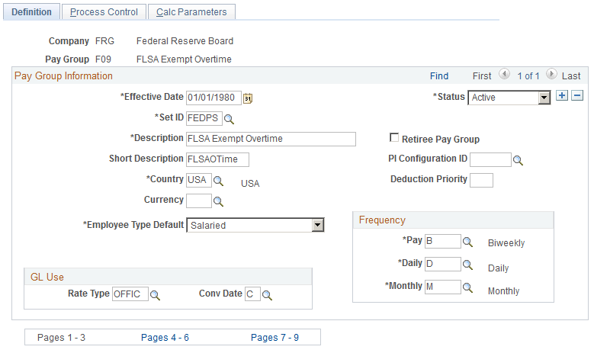
Task: Open the Country lookup magnifier
Action: [x=218, y=181]
